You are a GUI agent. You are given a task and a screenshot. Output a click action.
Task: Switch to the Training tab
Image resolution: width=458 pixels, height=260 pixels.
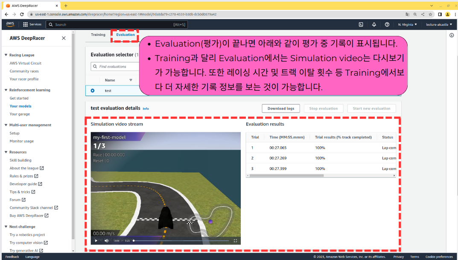98,35
